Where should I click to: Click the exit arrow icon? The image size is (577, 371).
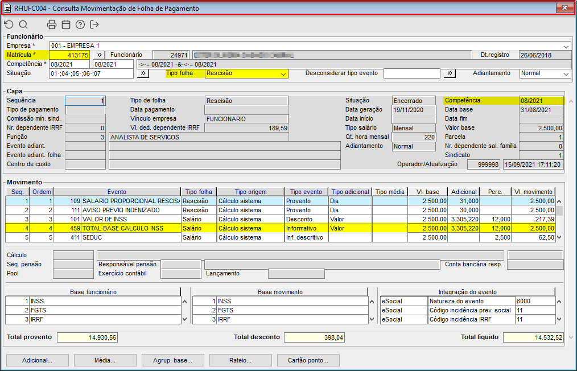(x=94, y=24)
